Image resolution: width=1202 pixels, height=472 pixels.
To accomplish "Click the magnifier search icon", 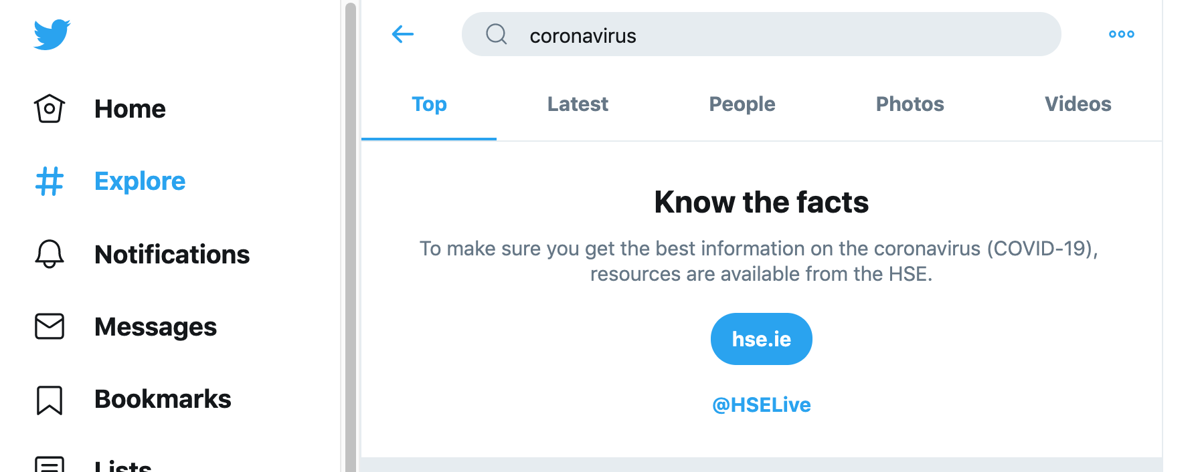I will (x=497, y=34).
